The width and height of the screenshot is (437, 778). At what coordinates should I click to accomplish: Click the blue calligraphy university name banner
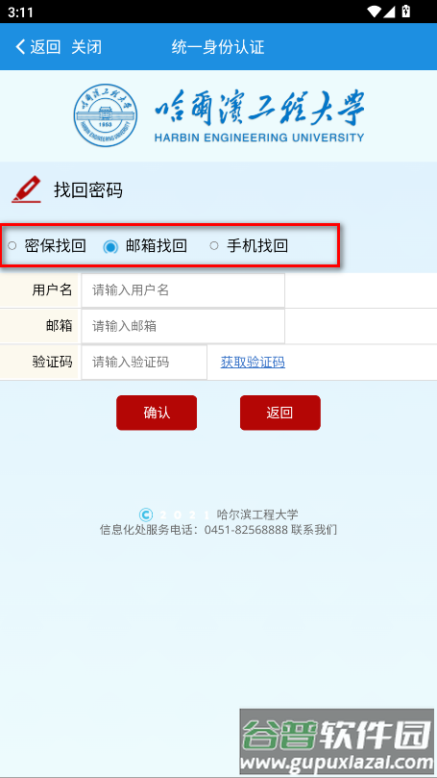point(259,116)
